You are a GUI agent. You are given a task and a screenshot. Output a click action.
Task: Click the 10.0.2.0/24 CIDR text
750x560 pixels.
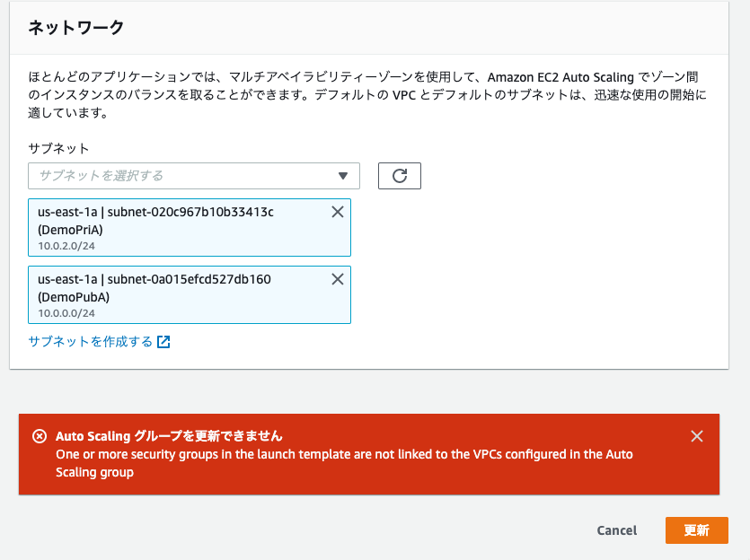click(x=66, y=246)
